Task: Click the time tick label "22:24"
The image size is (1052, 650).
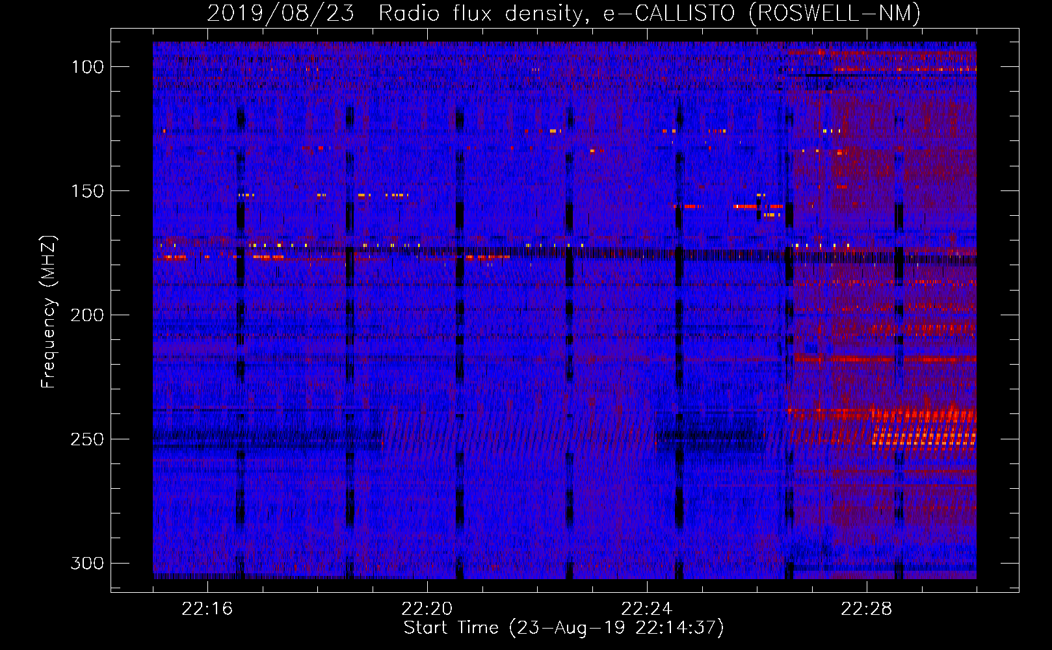Action: (x=647, y=609)
